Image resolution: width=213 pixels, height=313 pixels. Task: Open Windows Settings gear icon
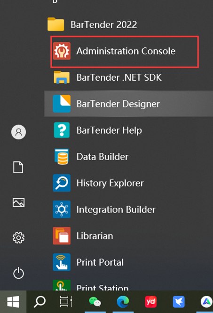click(x=19, y=237)
